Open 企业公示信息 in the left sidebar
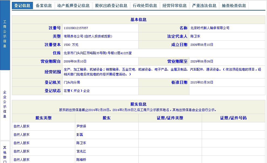Image resolution: width=267 pixels, height=163 pixels. (5, 104)
